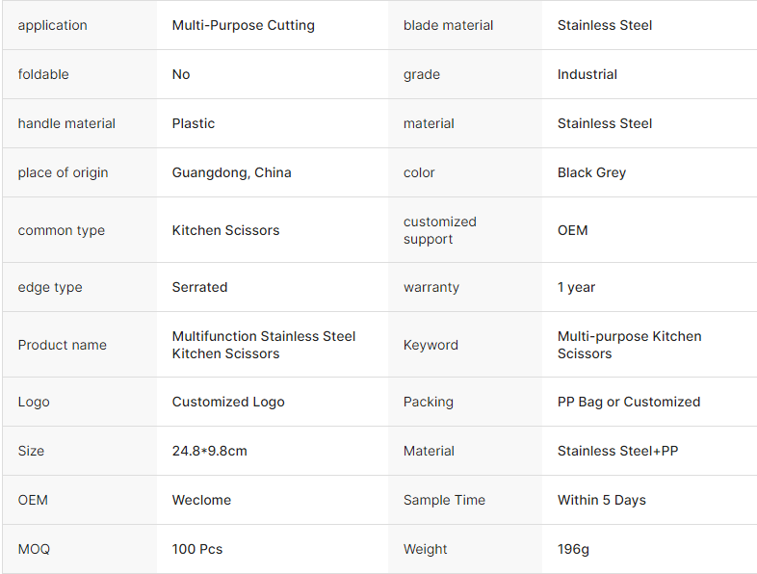This screenshot has height=574, width=757.
Task: Click the 'Within 5 Days' sample time
Action: pyautogui.click(x=601, y=500)
